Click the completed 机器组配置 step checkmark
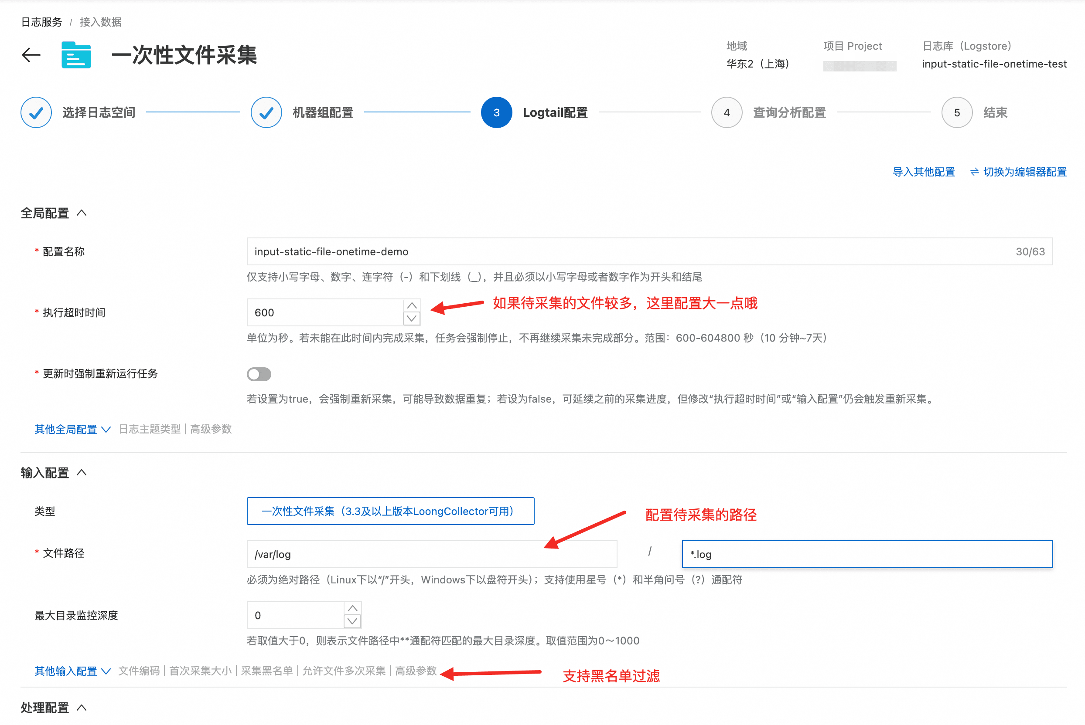Screen dimensions: 1085x725 tap(266, 112)
